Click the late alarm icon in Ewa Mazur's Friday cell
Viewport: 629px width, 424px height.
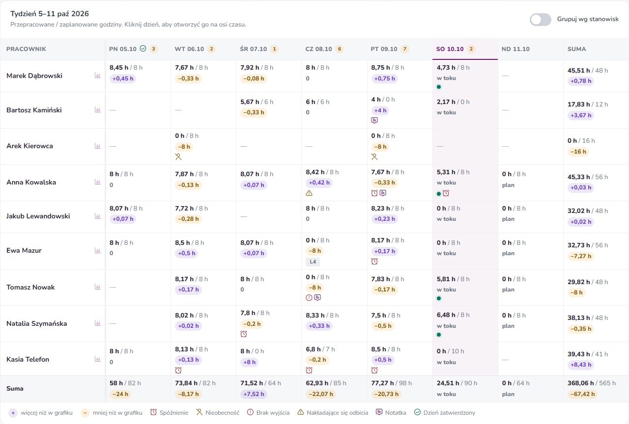click(x=374, y=262)
